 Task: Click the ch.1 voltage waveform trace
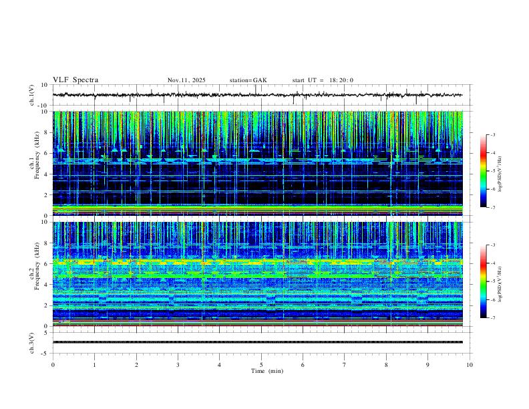coord(257,95)
